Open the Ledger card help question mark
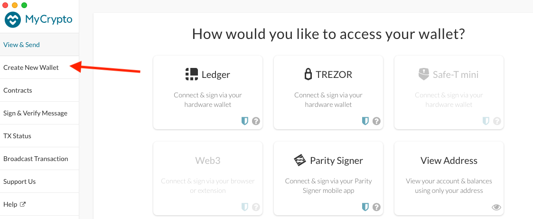533x219 pixels. 256,121
